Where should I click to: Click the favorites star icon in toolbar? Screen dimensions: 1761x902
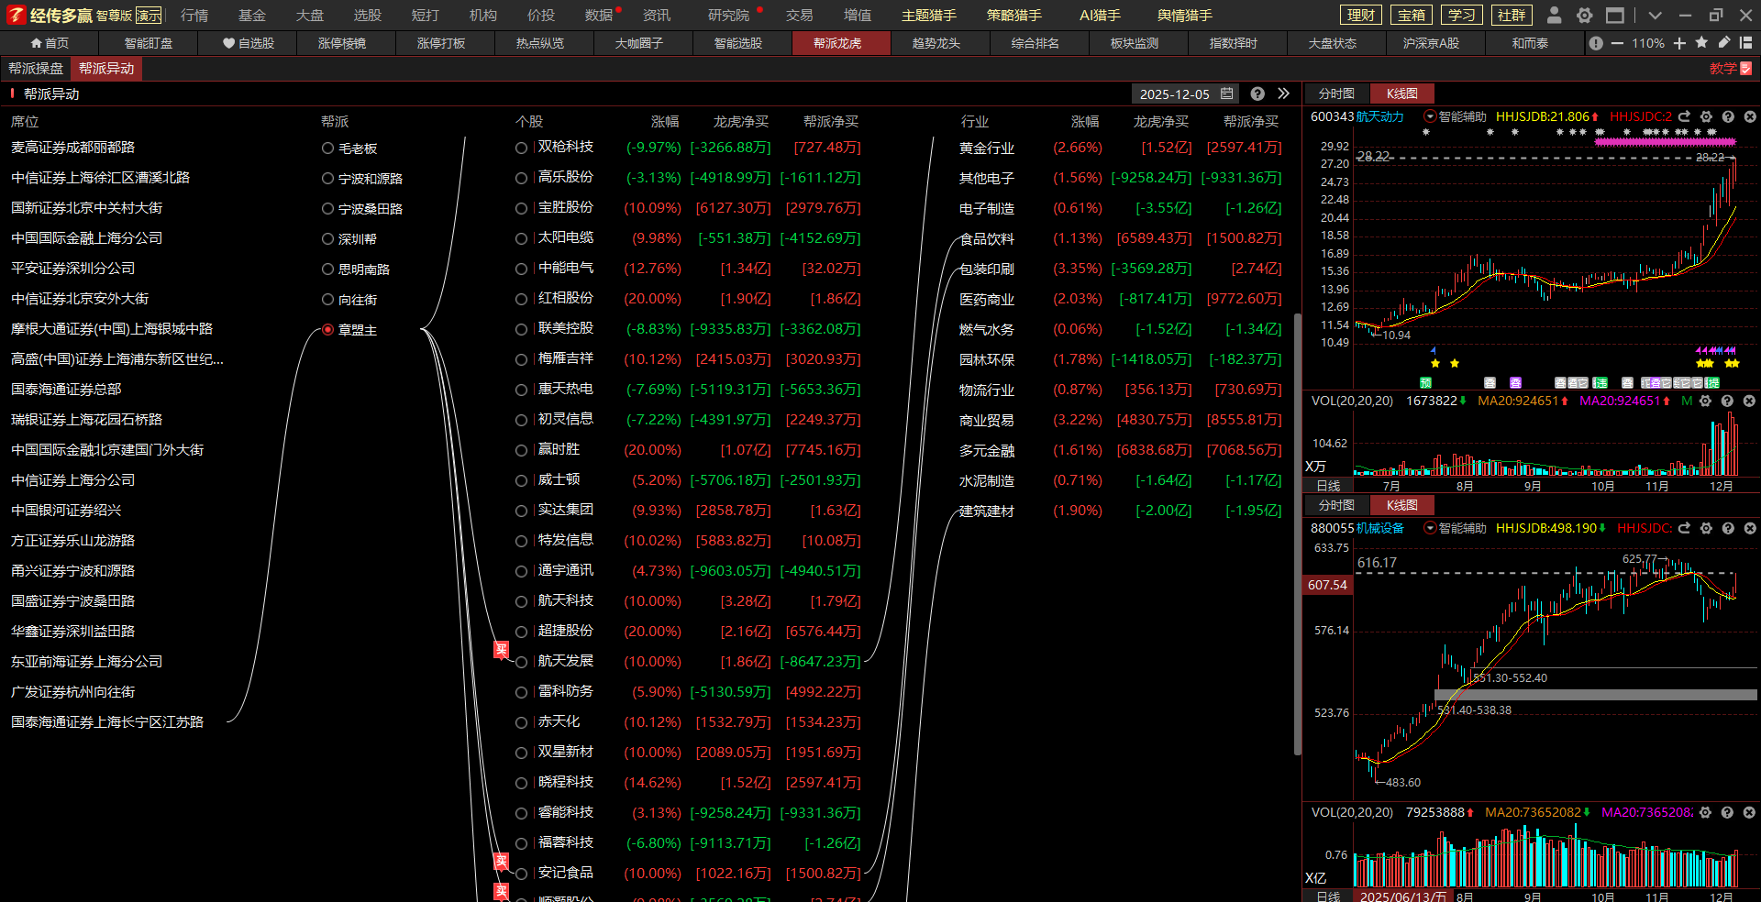coord(1701,43)
